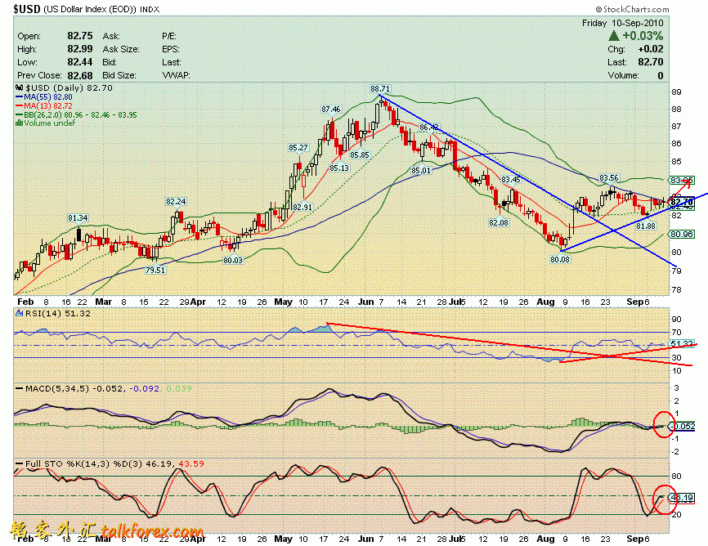Click the Chg value +0.02

click(651, 49)
